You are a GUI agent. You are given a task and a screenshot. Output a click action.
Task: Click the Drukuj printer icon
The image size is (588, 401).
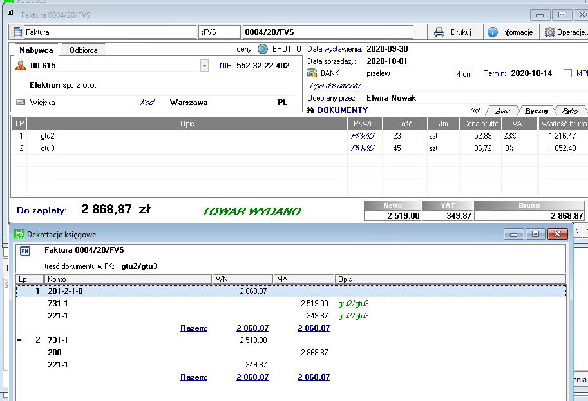click(x=439, y=32)
